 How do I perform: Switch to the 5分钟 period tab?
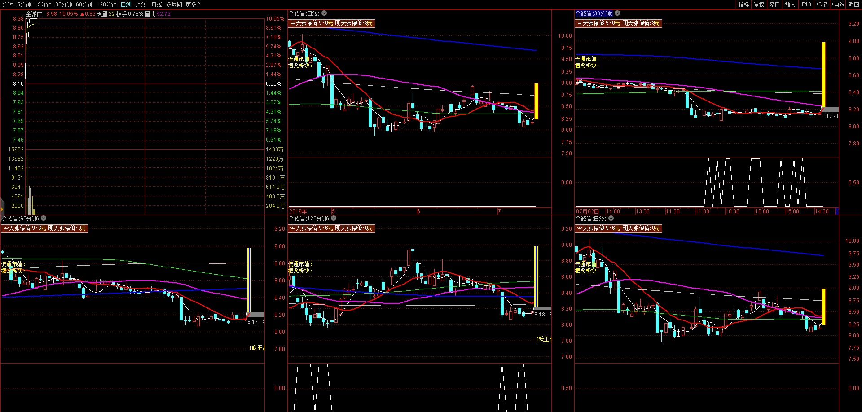[24, 4]
